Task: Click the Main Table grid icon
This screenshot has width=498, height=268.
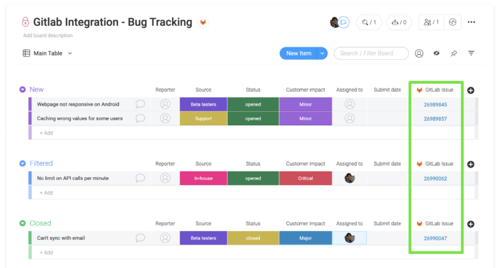Action: click(26, 53)
